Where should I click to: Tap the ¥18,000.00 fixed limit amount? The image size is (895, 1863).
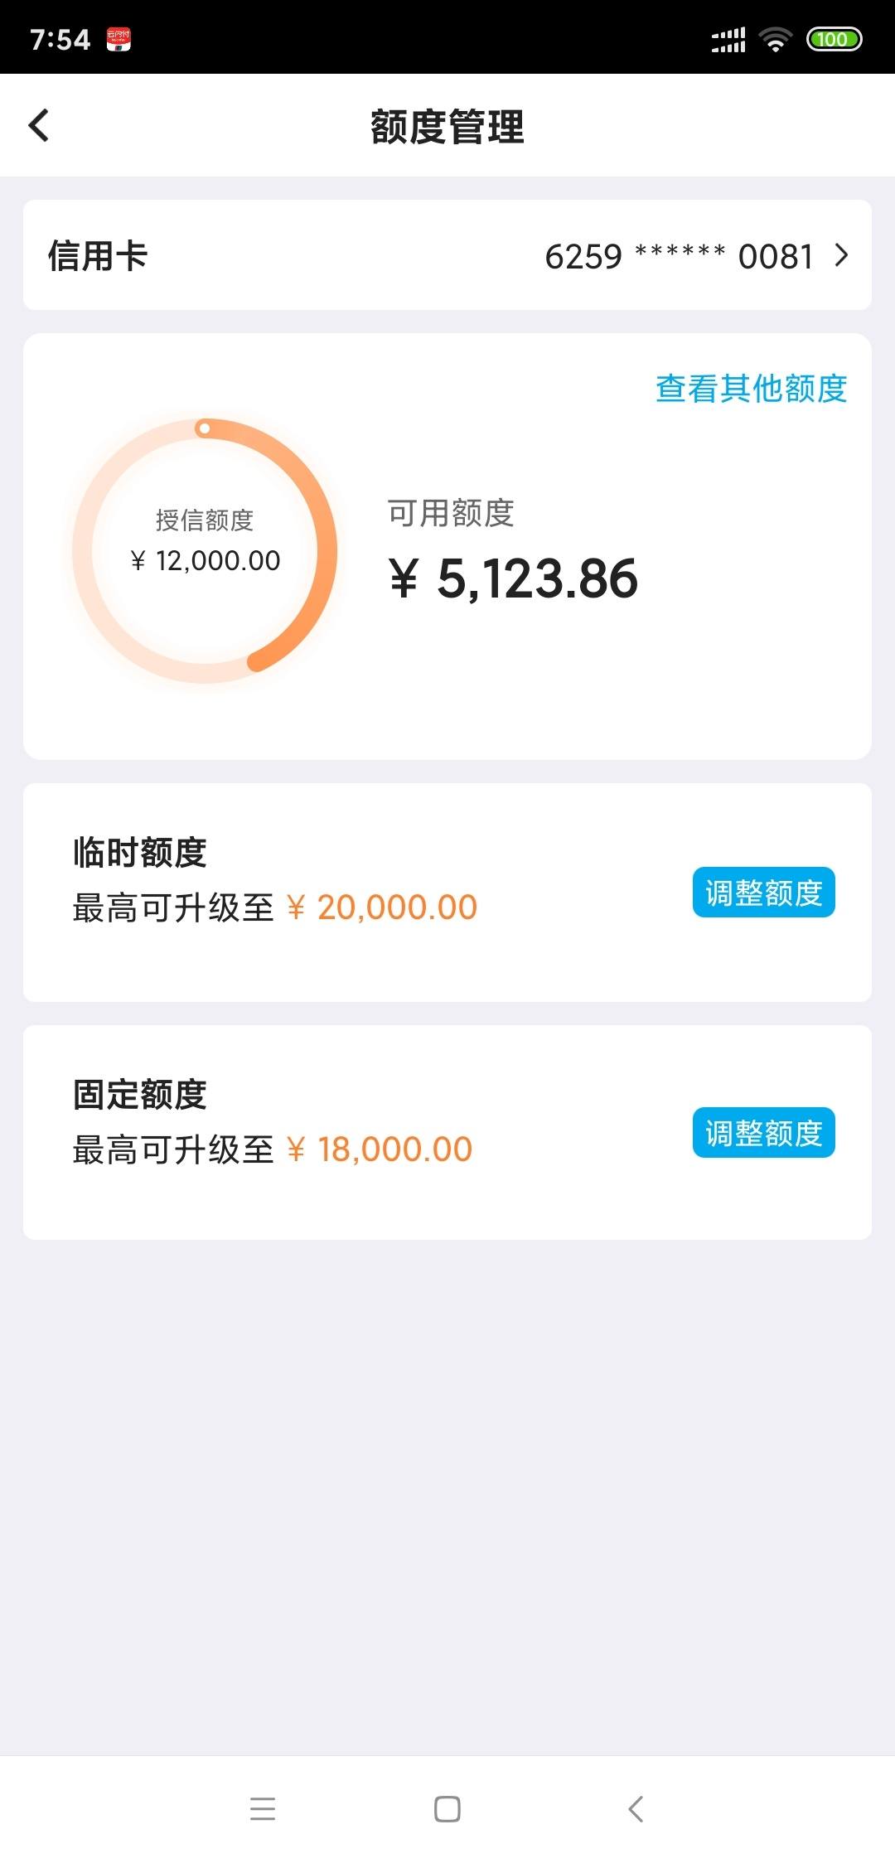(380, 1149)
